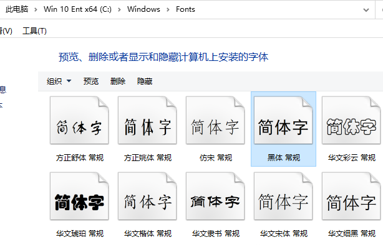Open the 方正舒体 常规 font icon
Screen dimensions: 383x245
coord(79,120)
